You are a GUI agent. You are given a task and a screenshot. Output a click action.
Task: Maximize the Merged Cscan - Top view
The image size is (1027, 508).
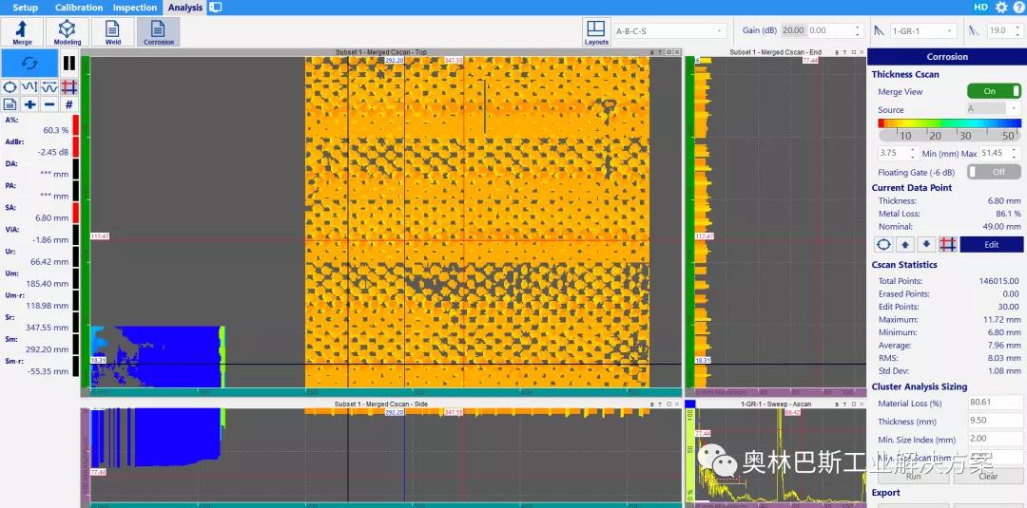pos(669,52)
